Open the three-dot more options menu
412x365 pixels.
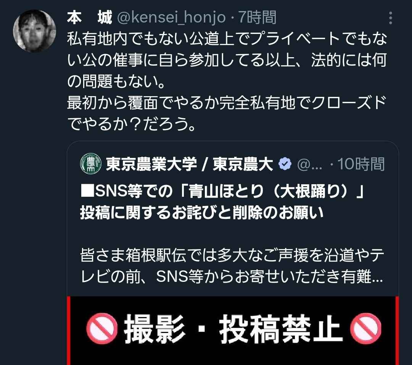coord(391,18)
